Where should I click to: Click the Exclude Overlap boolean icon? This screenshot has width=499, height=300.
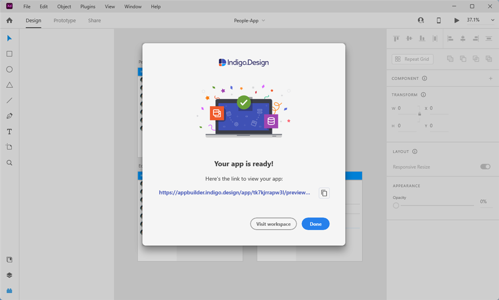click(x=489, y=59)
